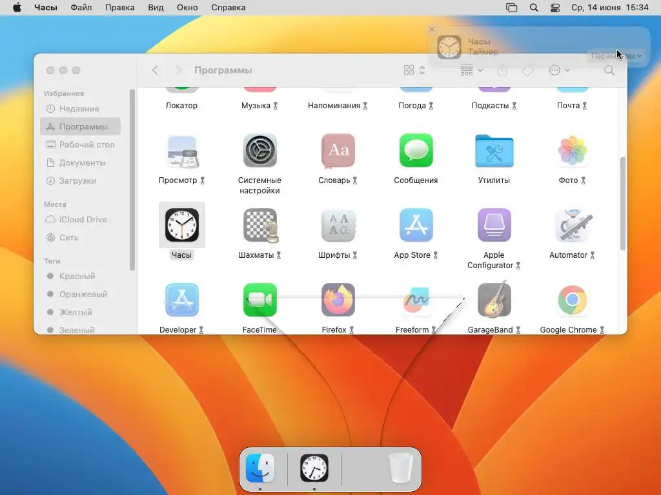Viewport: 661px width, 495px height.
Task: Open the Системные настройки gear icon
Action: click(259, 151)
